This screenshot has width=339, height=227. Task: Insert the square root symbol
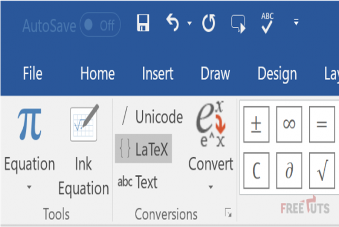pos(322,171)
